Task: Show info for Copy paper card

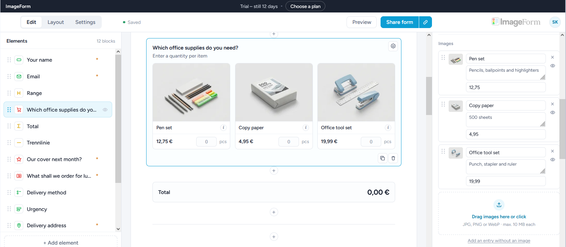Action: pyautogui.click(x=306, y=127)
